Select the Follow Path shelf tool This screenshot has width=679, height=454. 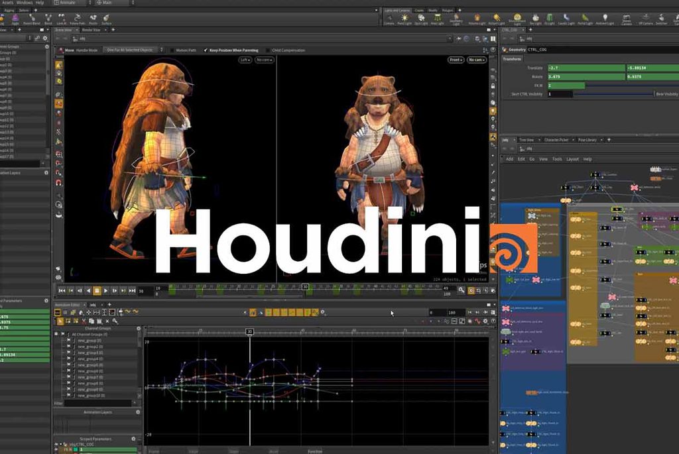click(x=77, y=19)
